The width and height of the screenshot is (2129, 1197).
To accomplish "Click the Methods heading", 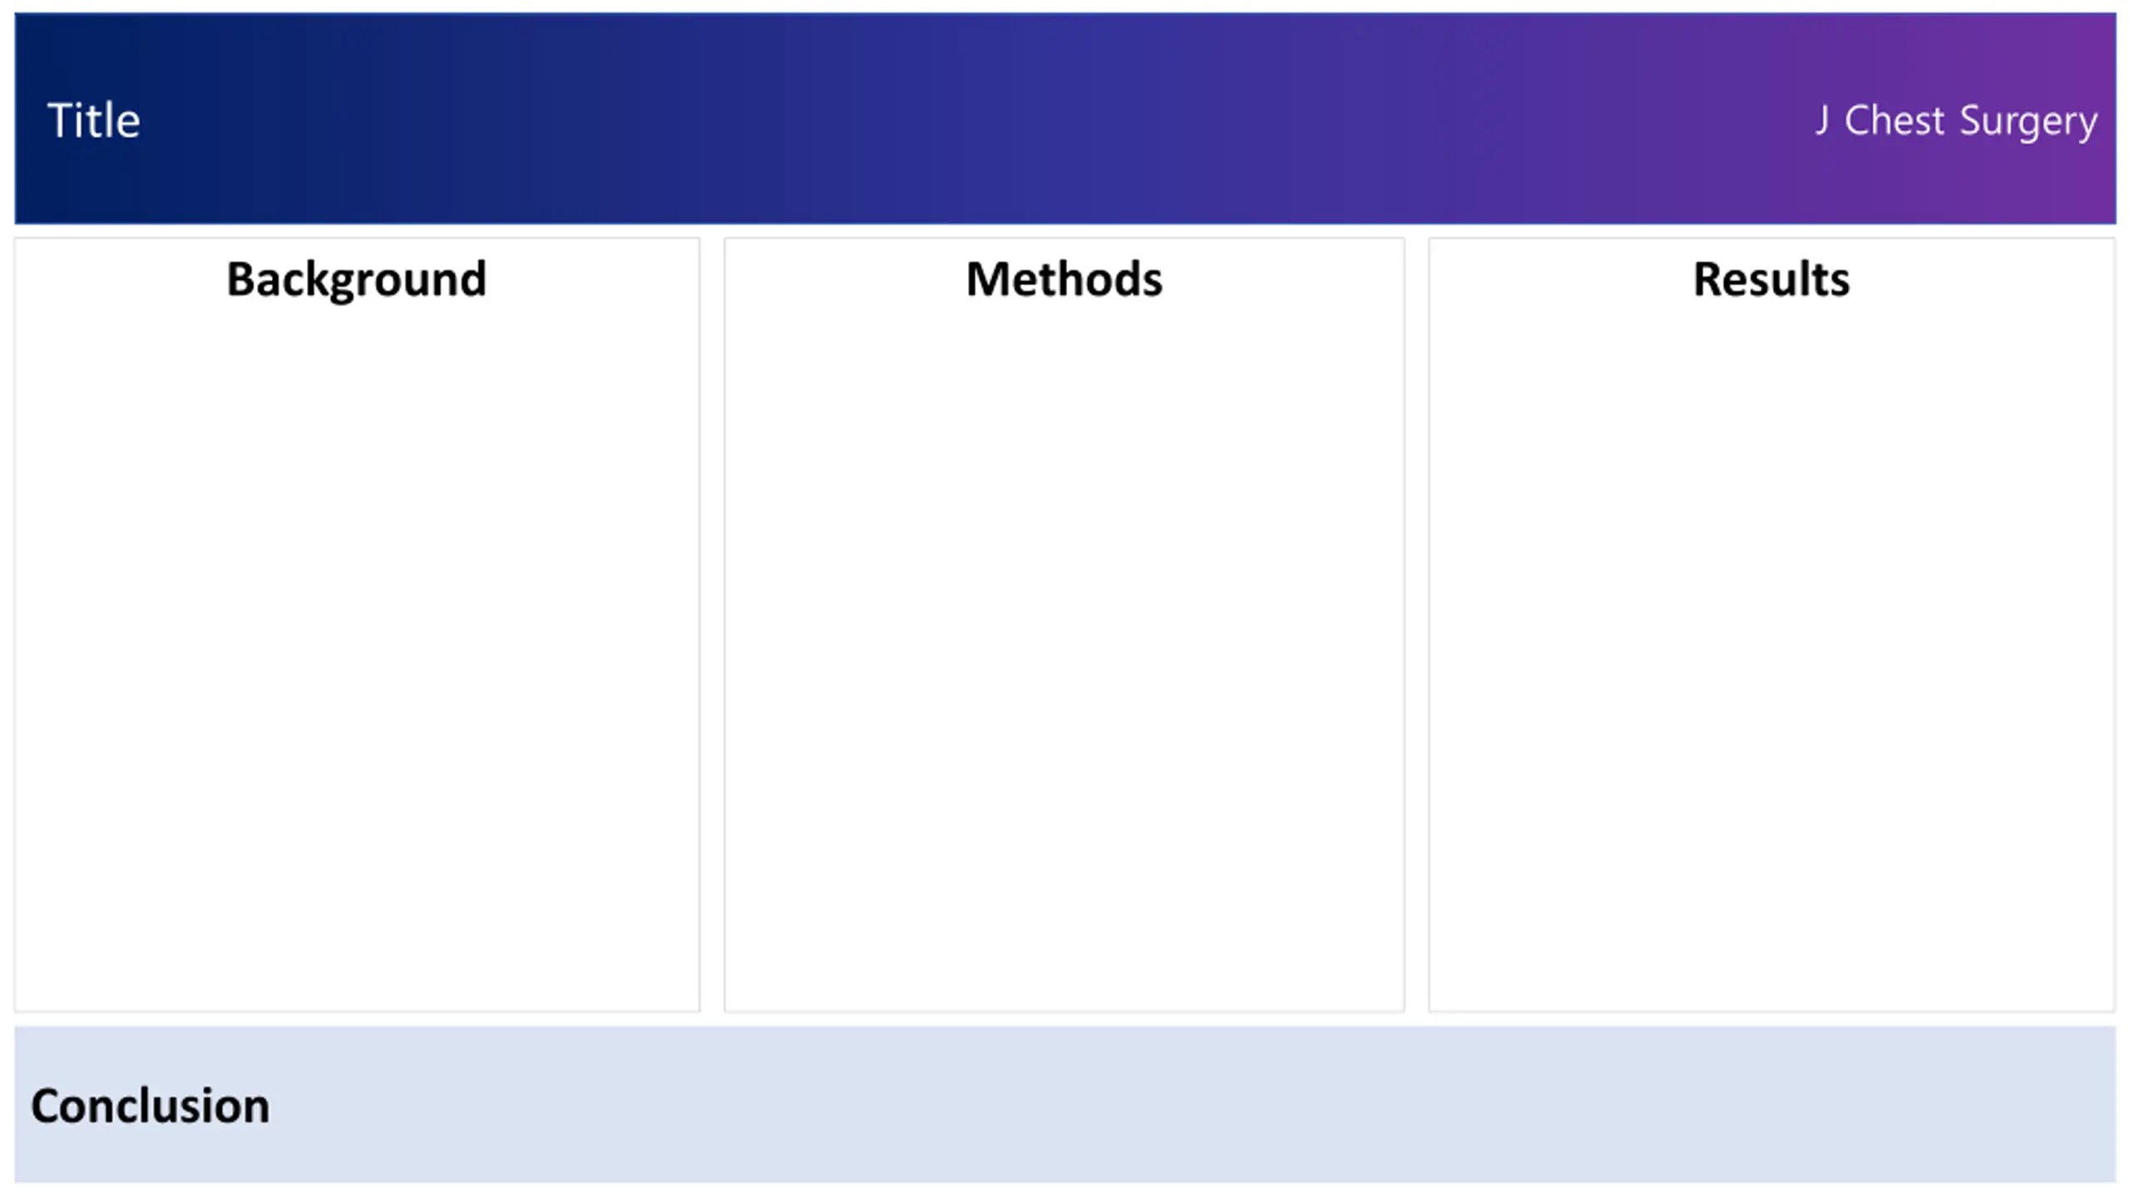I will tap(1064, 278).
